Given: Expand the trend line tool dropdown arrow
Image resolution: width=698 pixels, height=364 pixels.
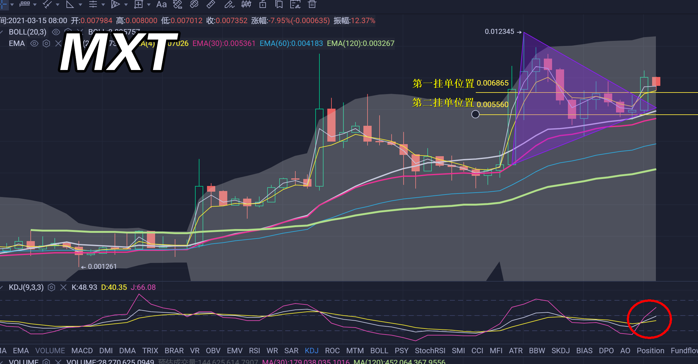Looking at the screenshot, I should (x=58, y=5).
